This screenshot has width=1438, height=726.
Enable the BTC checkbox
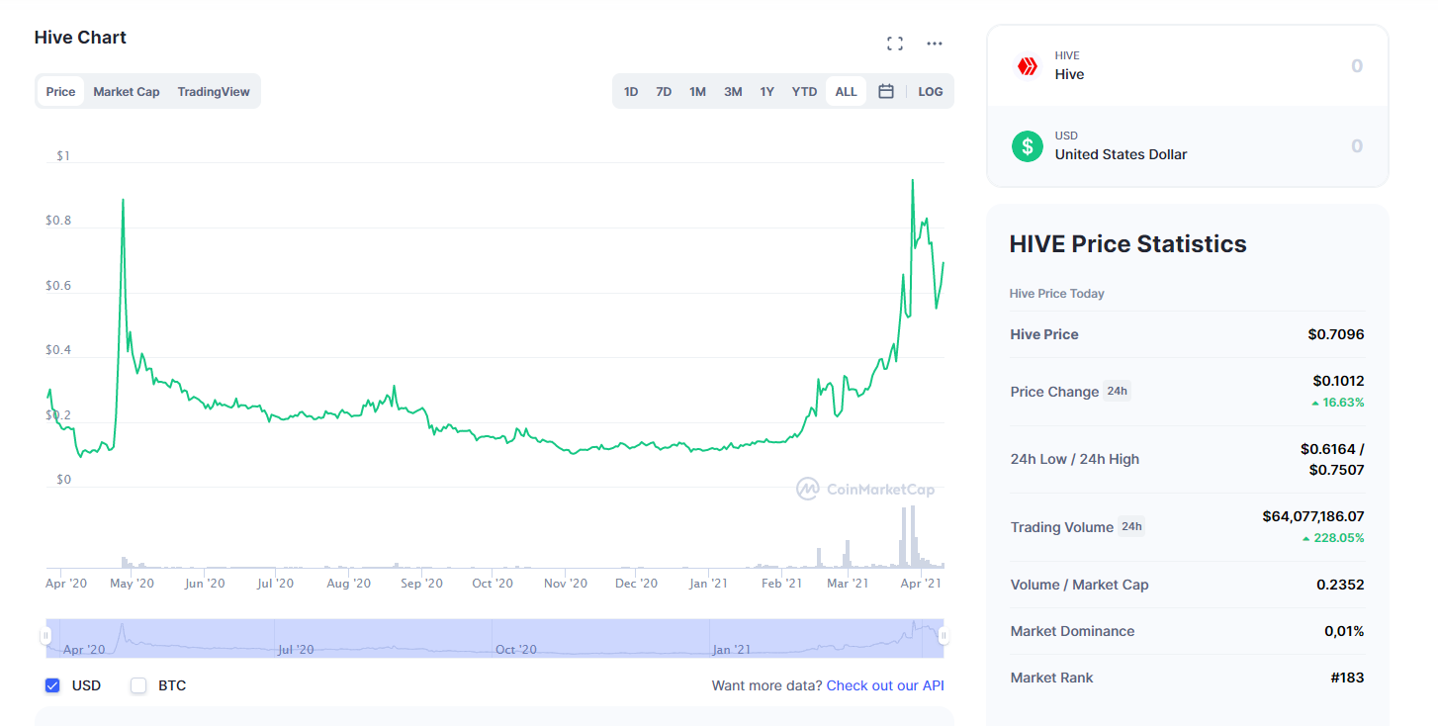coord(138,685)
